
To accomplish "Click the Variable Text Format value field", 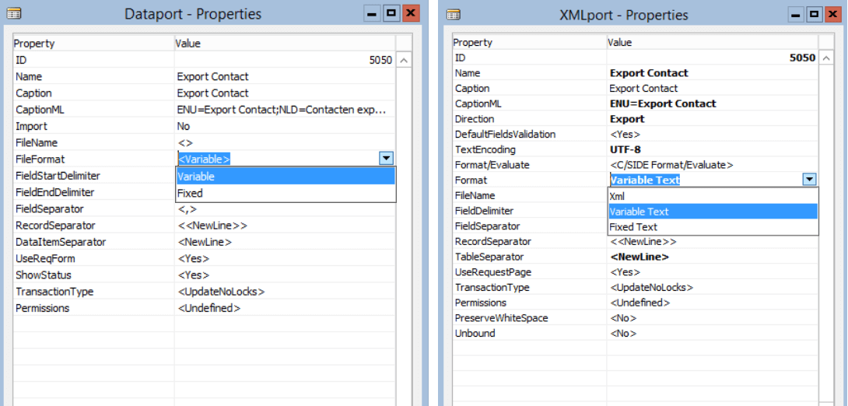I will point(705,180).
